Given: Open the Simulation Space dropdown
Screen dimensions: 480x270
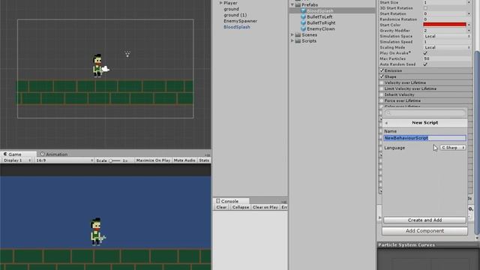Looking at the screenshot, I should pos(447,36).
